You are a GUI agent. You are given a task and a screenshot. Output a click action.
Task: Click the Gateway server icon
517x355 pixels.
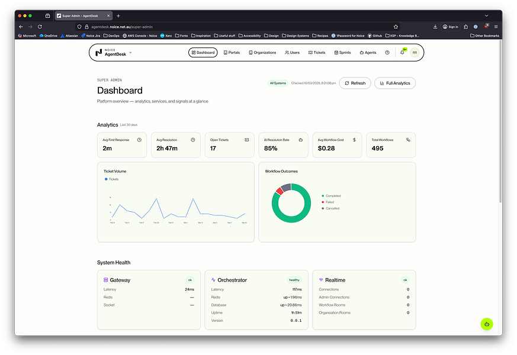point(106,280)
